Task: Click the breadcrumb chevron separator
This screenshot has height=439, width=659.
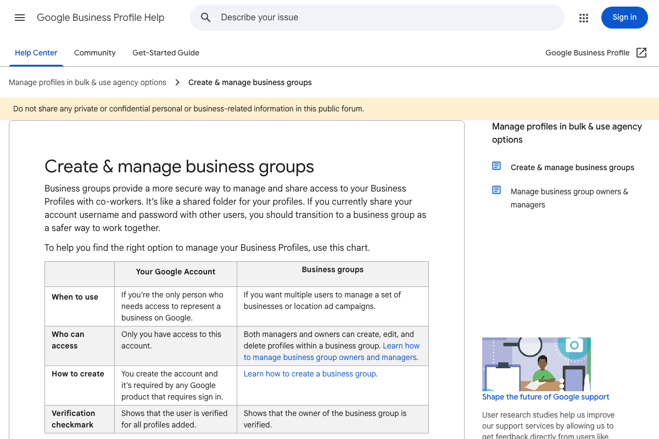Action: pyautogui.click(x=177, y=82)
